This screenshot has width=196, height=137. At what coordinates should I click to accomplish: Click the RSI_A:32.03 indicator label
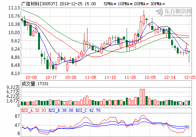34,110
